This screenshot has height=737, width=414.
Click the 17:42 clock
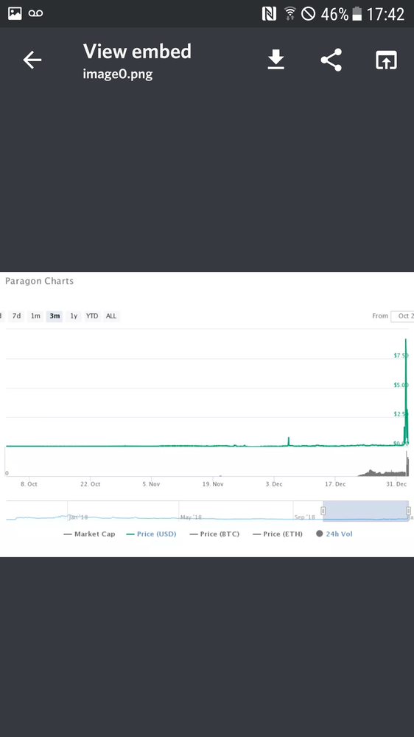click(385, 14)
